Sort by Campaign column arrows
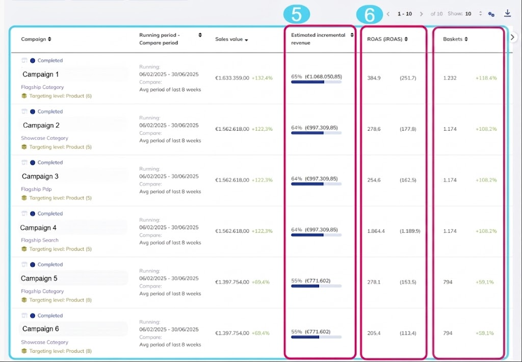Viewport: 522px width, 362px height. pos(49,39)
